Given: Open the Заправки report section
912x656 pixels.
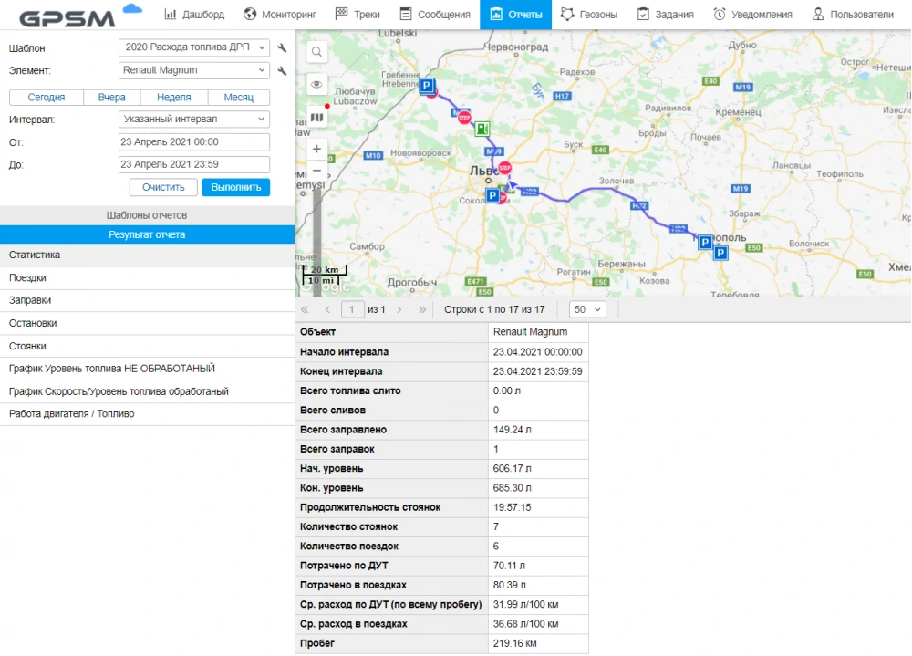Looking at the screenshot, I should tap(30, 300).
